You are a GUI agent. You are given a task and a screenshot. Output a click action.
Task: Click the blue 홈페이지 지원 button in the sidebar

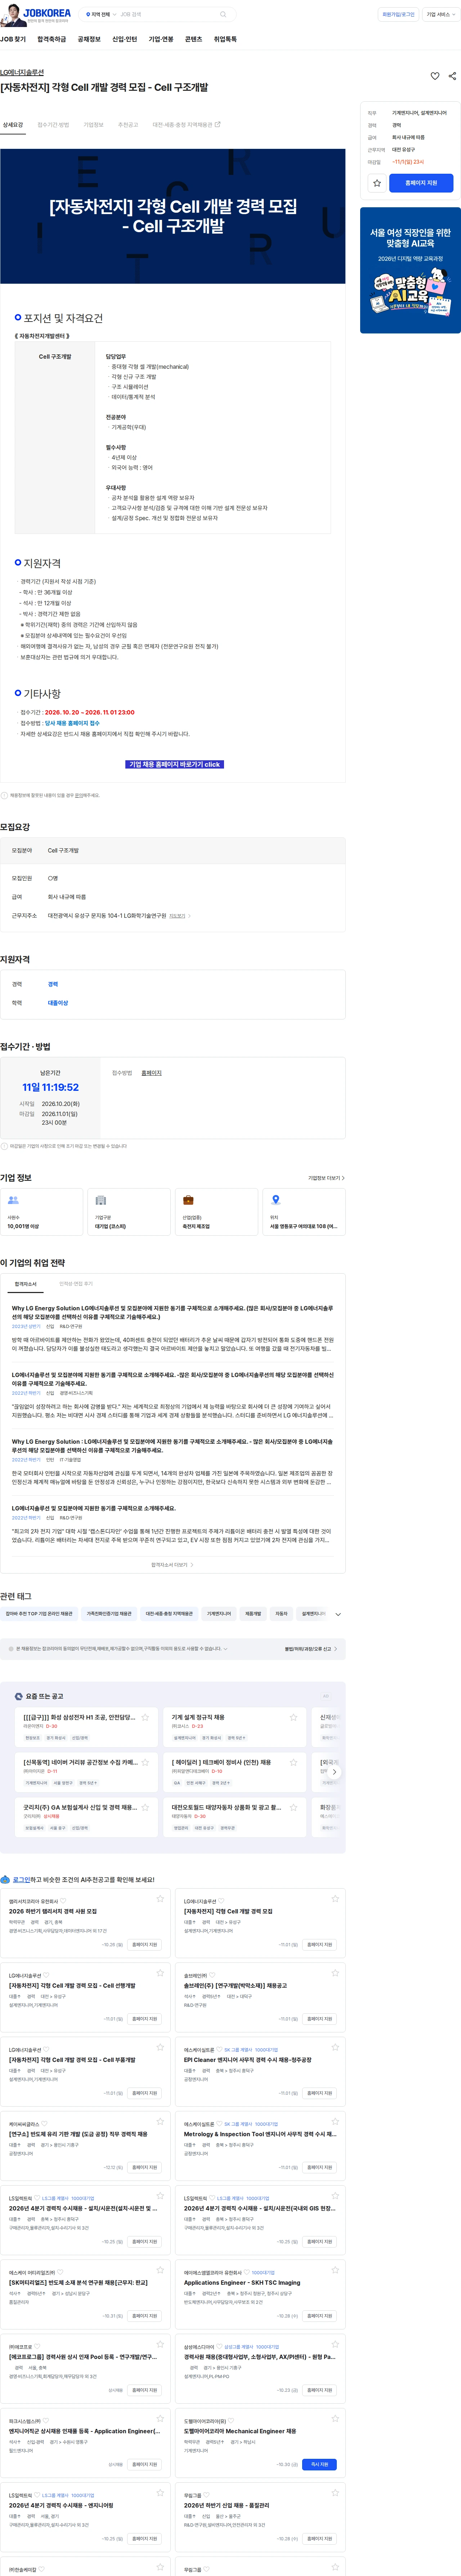(421, 183)
